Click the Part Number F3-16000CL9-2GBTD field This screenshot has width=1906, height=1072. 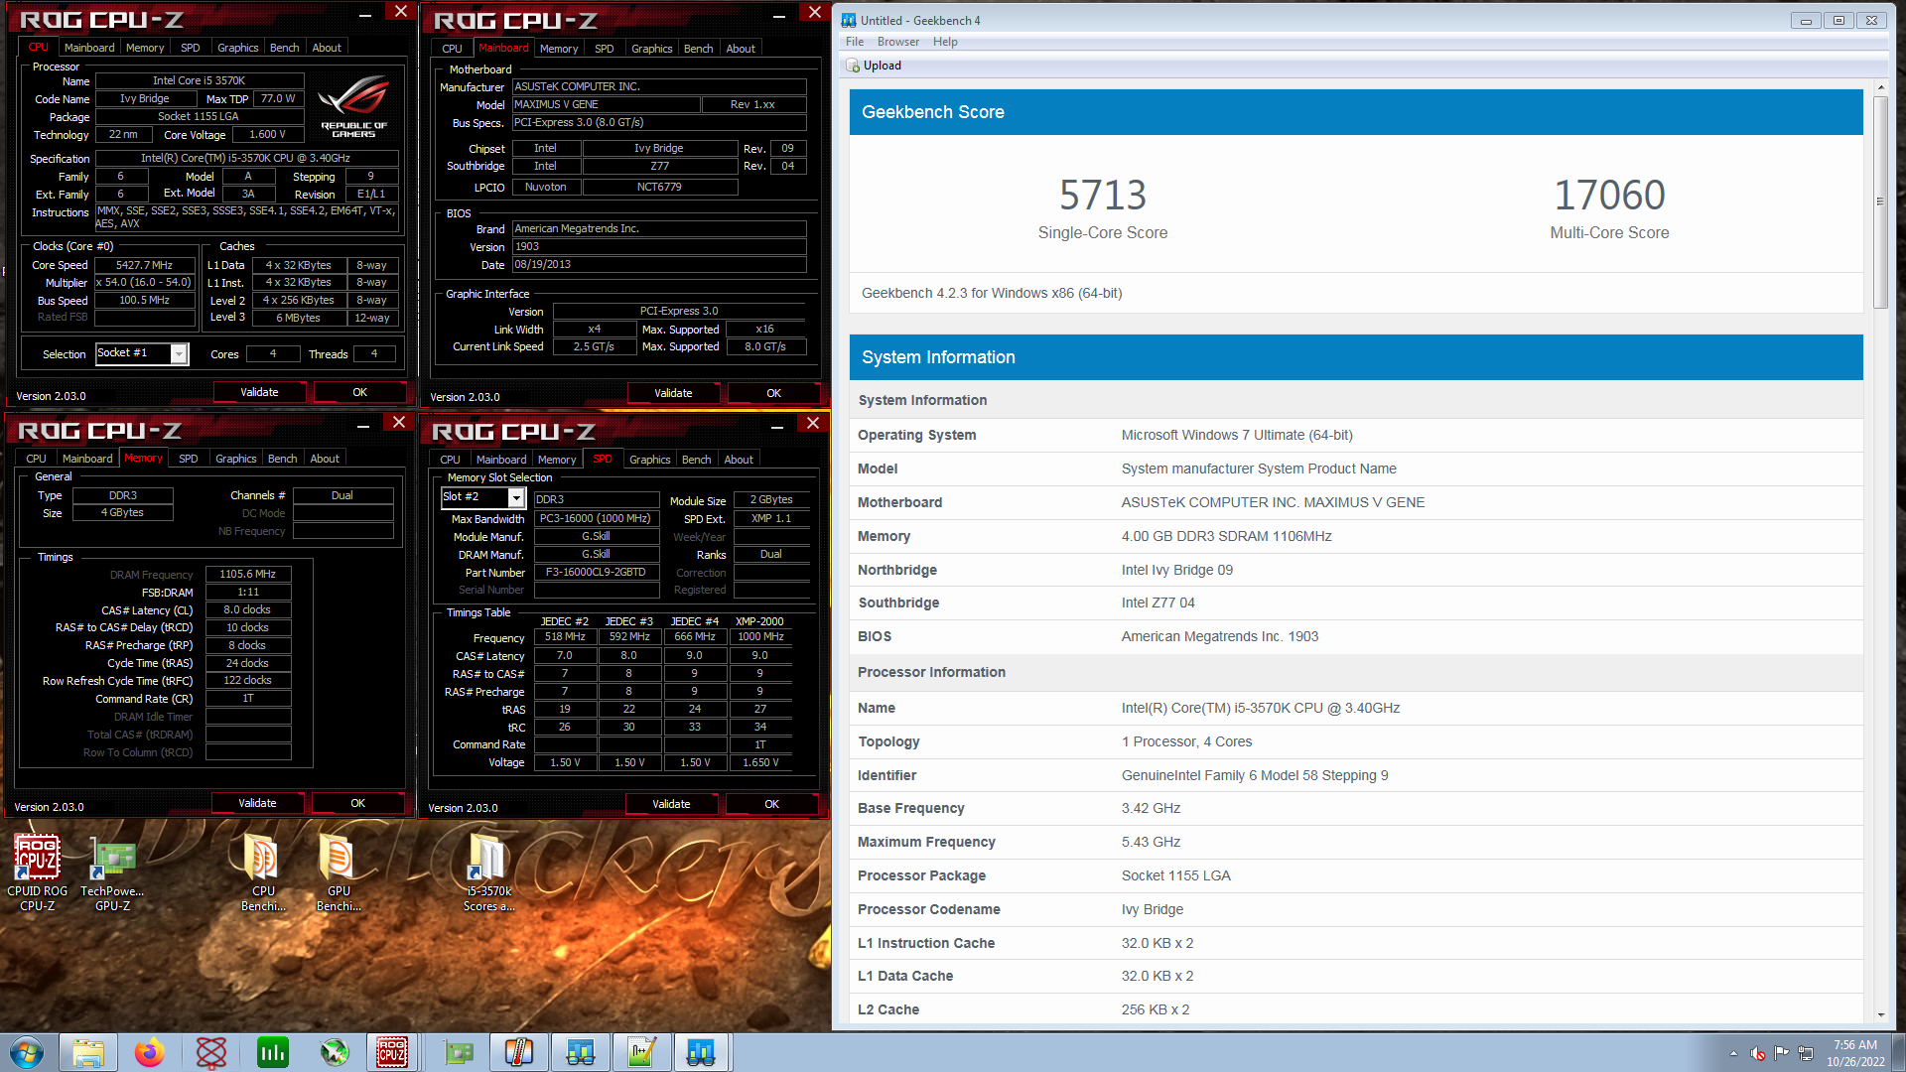(x=597, y=573)
